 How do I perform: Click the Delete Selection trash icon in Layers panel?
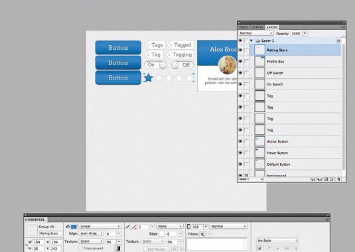click(338, 179)
